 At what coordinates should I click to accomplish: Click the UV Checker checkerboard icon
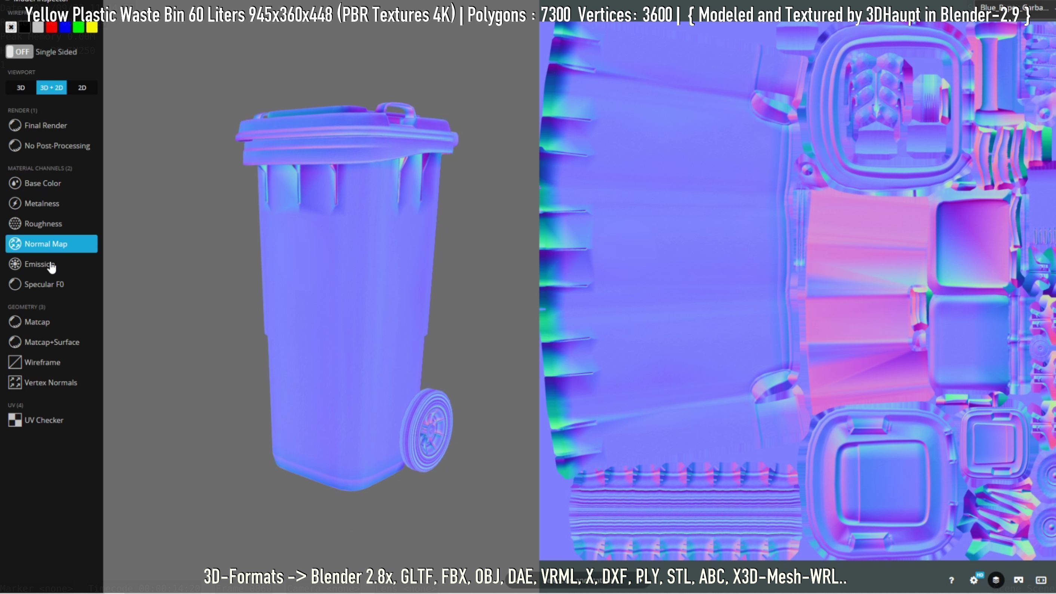(x=15, y=420)
